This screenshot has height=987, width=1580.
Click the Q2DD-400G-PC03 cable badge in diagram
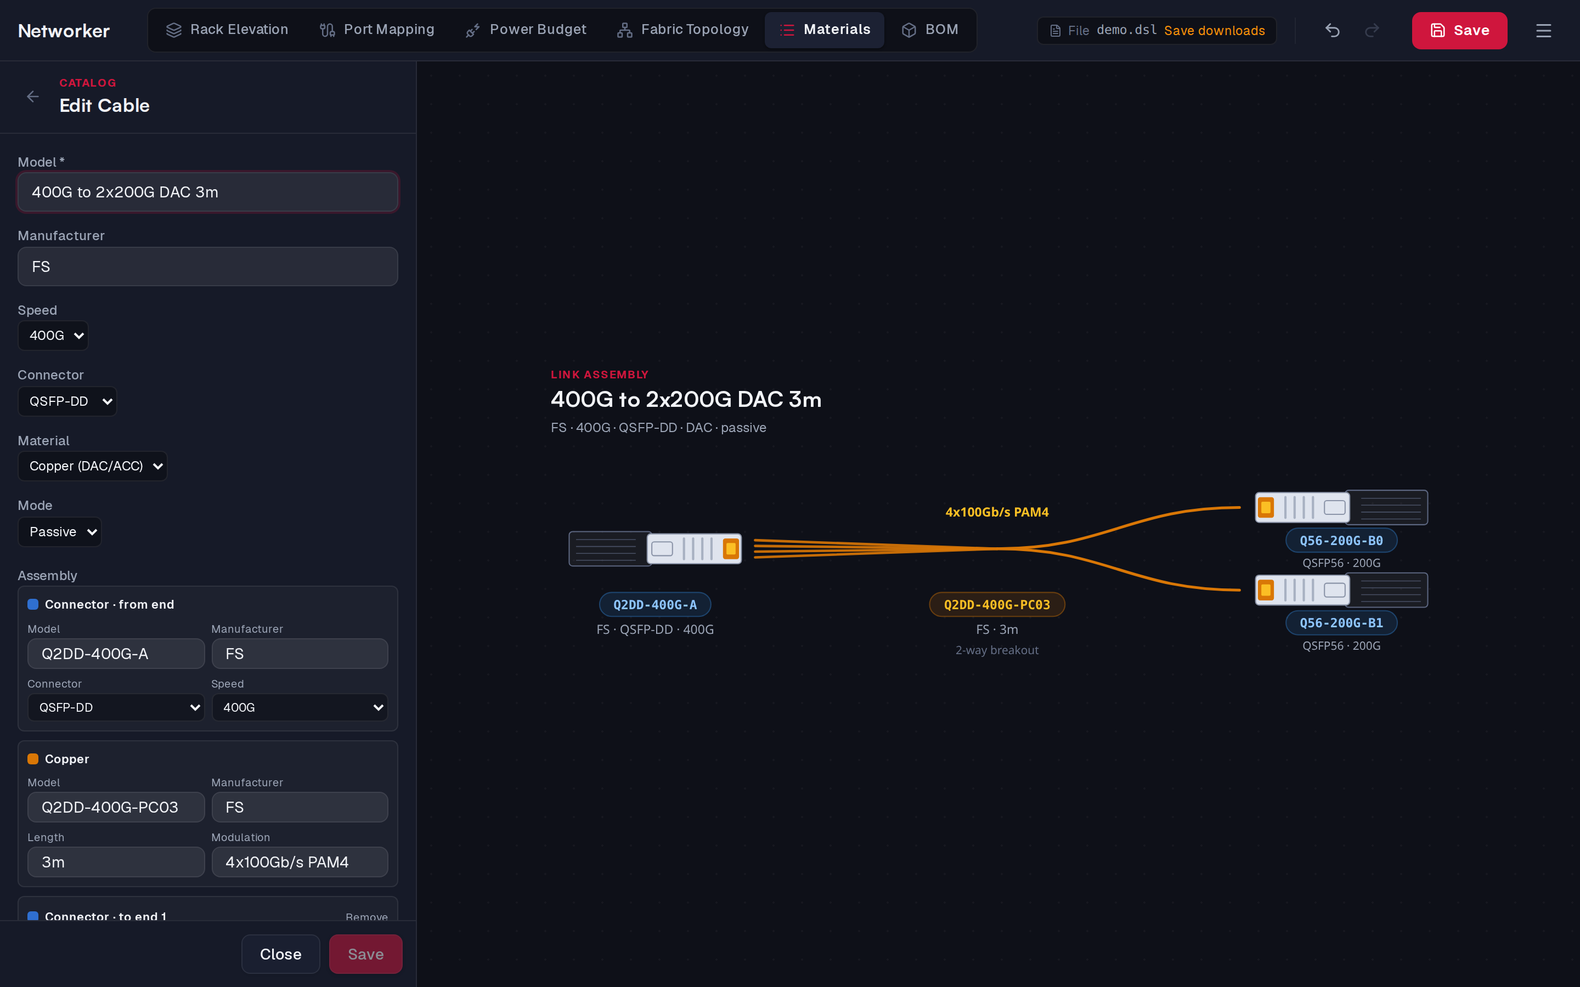997,604
